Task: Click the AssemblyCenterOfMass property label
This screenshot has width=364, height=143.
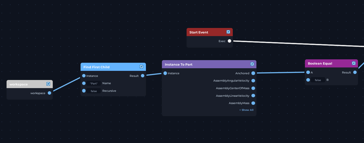Action: click(233, 88)
